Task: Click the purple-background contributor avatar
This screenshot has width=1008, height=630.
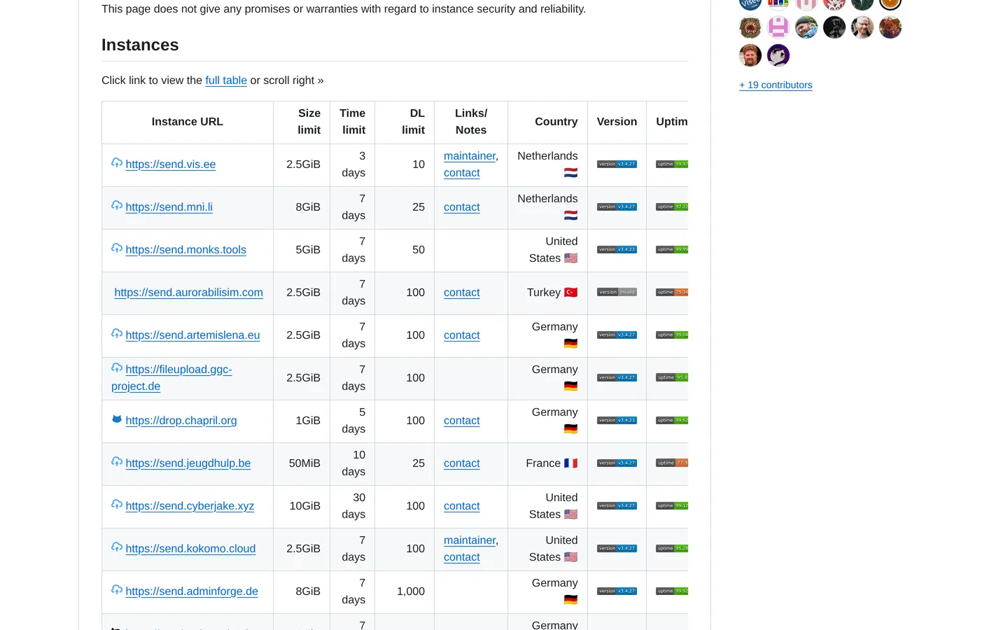Action: click(778, 55)
